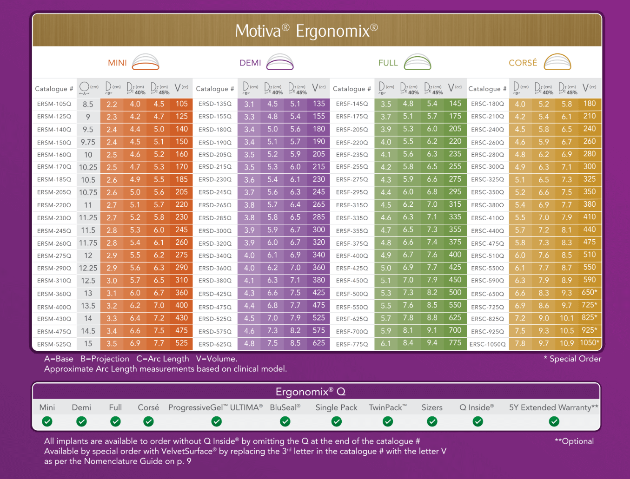Select catalogue number ERSF-145Q

click(352, 104)
